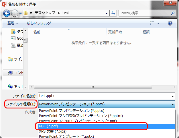Open the view options dropdown arrow
Viewport: 179px width, 138px height.
pyautogui.click(x=158, y=23)
